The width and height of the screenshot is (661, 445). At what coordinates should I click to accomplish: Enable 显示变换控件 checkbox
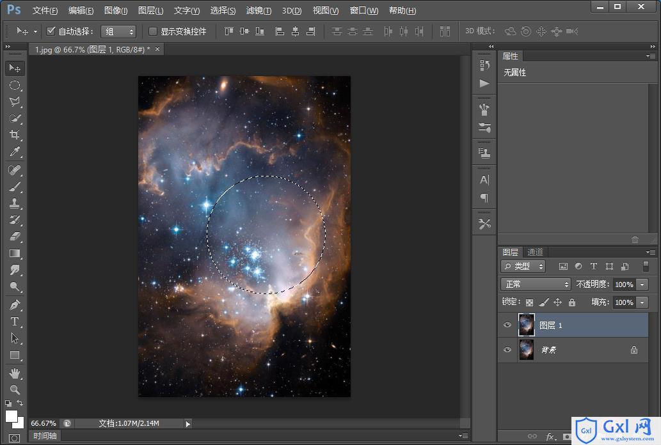point(153,31)
